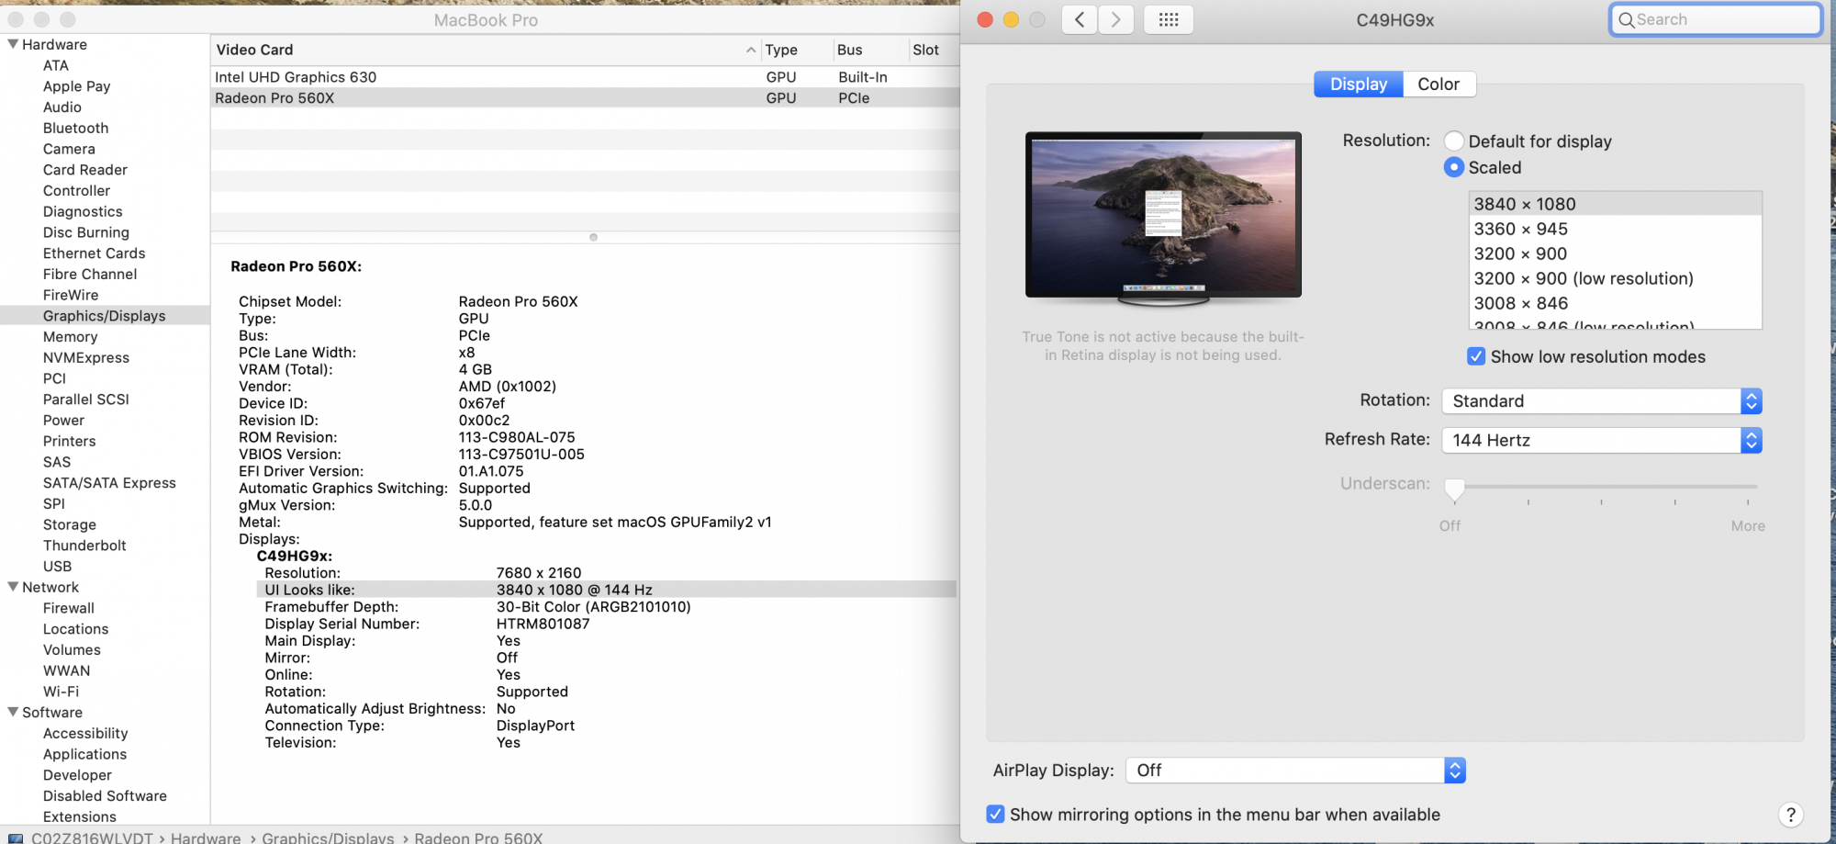Select Storage in the sidebar

pos(70,524)
